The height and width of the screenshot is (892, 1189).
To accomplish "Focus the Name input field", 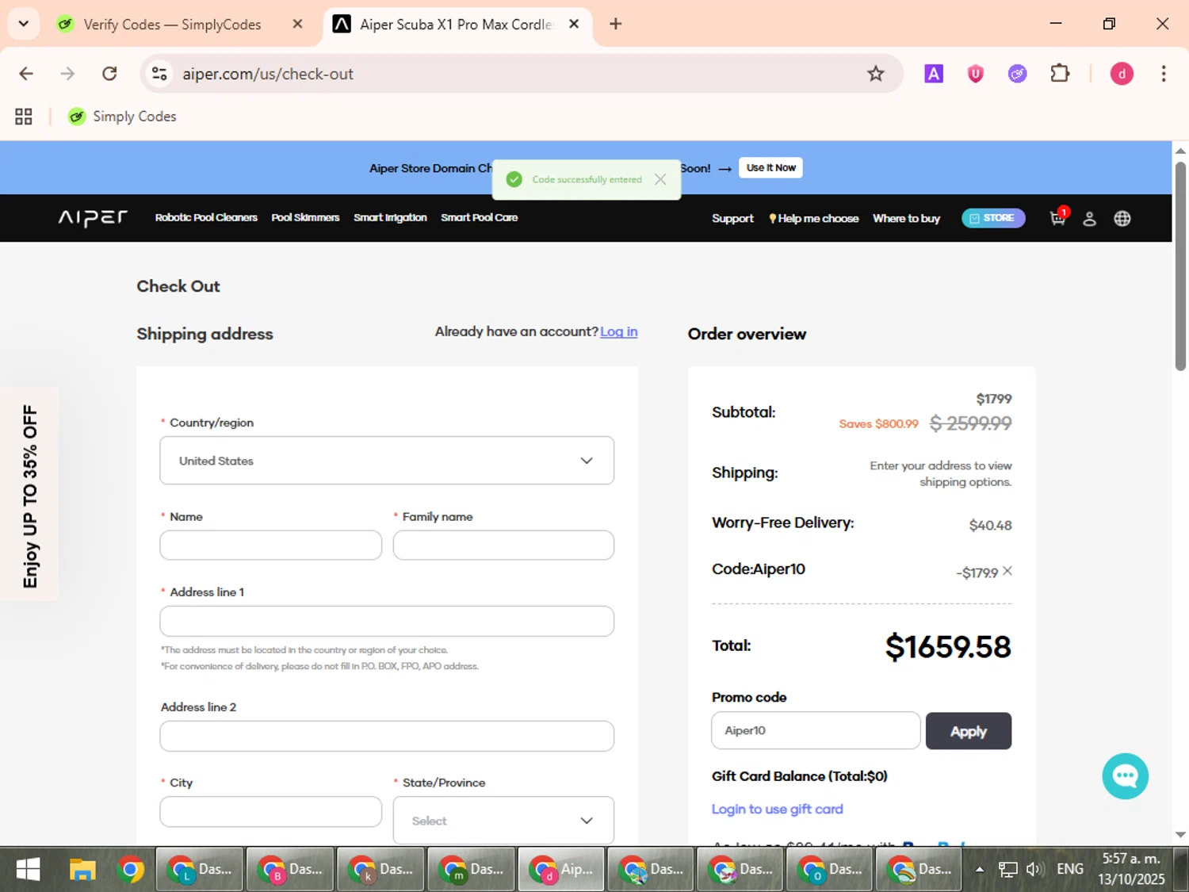I will click(270, 545).
